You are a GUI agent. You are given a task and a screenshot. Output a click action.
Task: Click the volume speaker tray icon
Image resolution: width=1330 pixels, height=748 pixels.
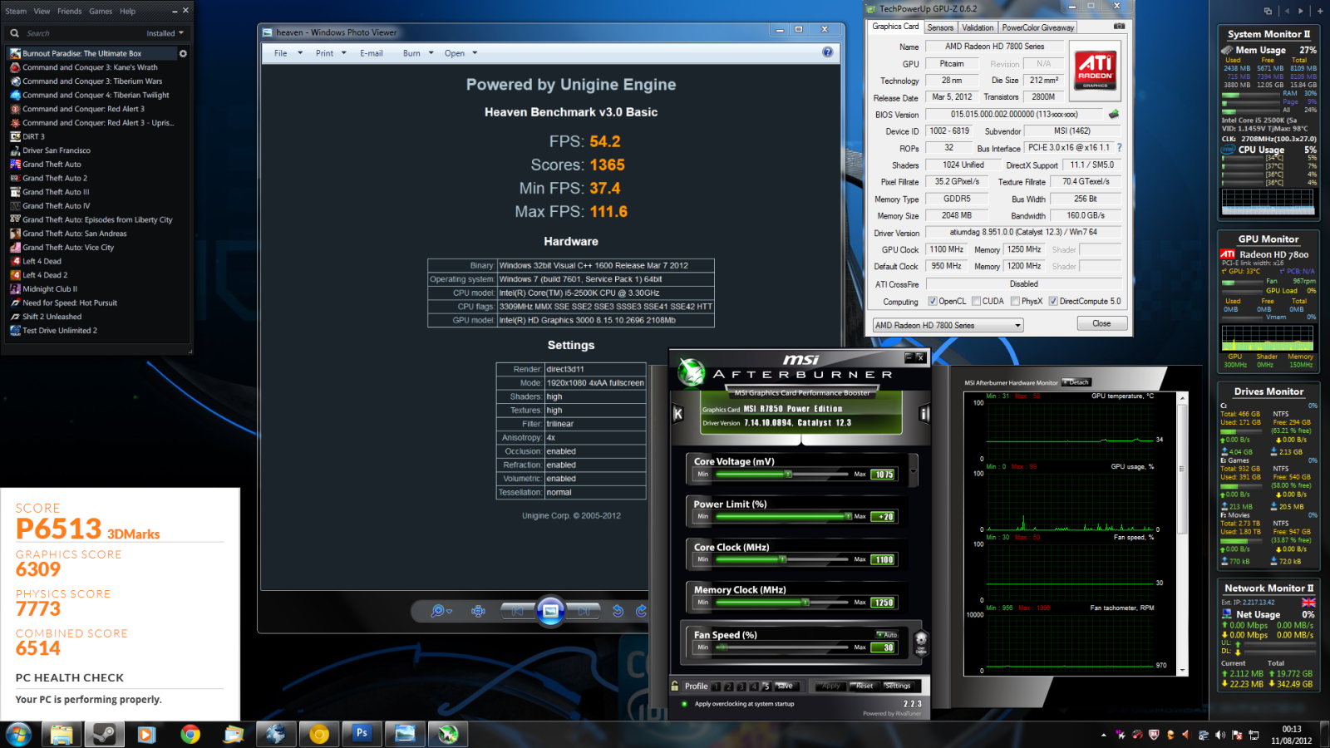[x=1219, y=735]
